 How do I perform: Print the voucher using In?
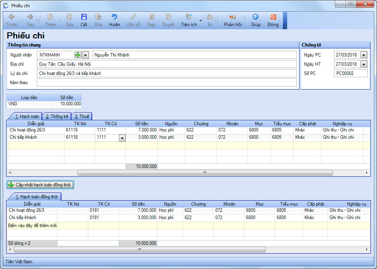[210, 20]
